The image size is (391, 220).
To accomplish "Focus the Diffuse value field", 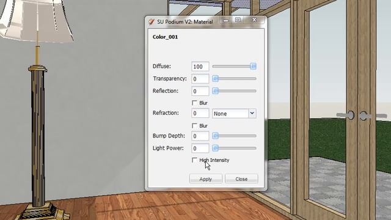I will [x=200, y=67].
